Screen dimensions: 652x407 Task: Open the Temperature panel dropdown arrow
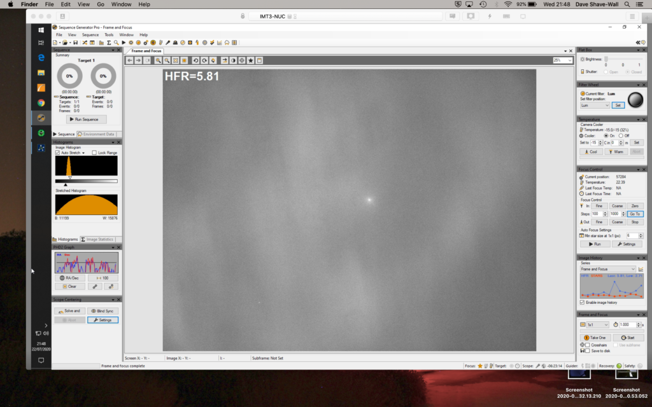tap(638, 120)
